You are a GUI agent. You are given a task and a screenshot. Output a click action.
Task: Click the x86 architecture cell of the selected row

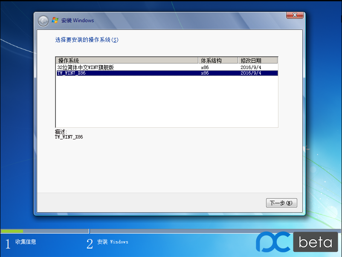click(x=205, y=73)
